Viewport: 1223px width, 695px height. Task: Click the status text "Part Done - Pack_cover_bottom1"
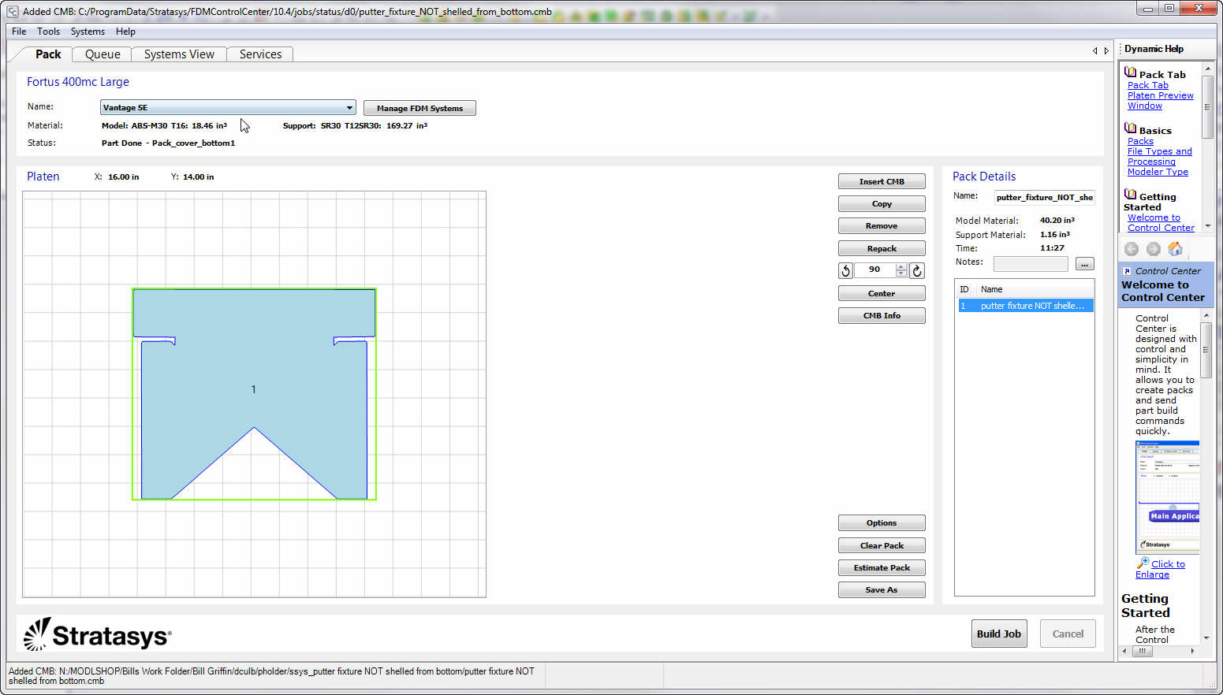pyautogui.click(x=168, y=143)
